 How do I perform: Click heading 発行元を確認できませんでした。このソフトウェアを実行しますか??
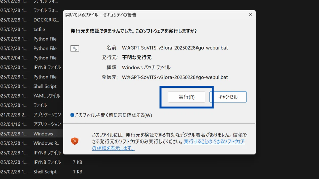tap(133, 31)
